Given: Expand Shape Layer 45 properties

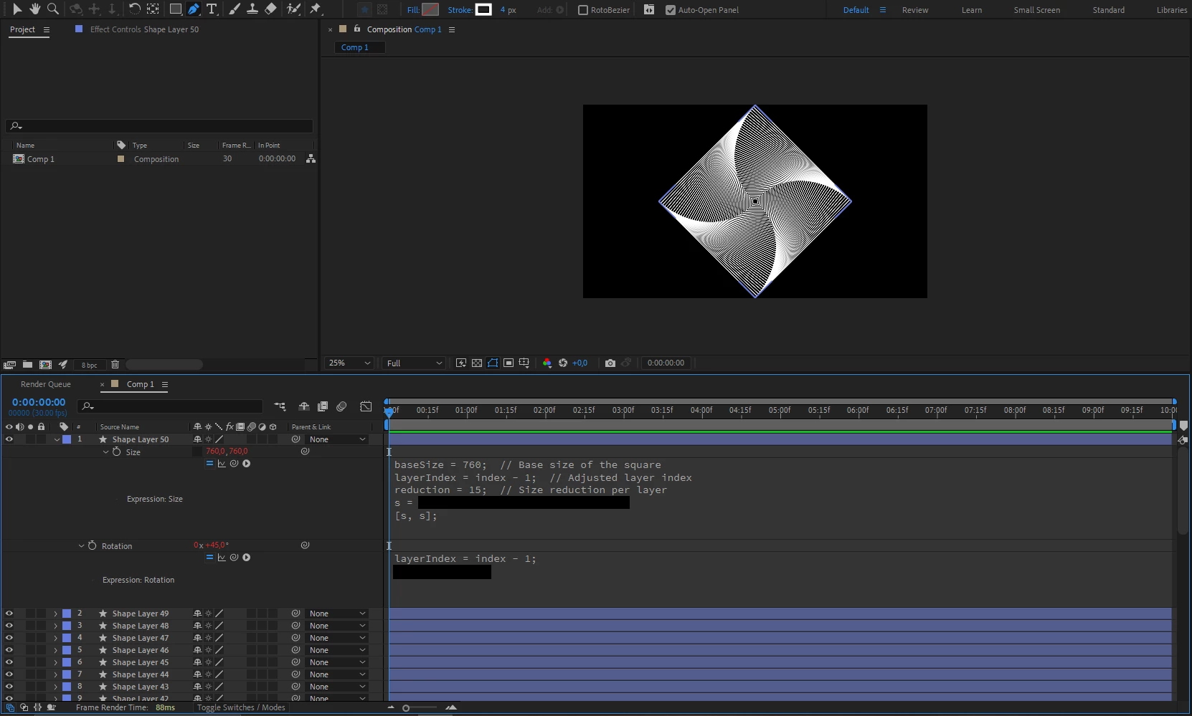Looking at the screenshot, I should pyautogui.click(x=55, y=662).
